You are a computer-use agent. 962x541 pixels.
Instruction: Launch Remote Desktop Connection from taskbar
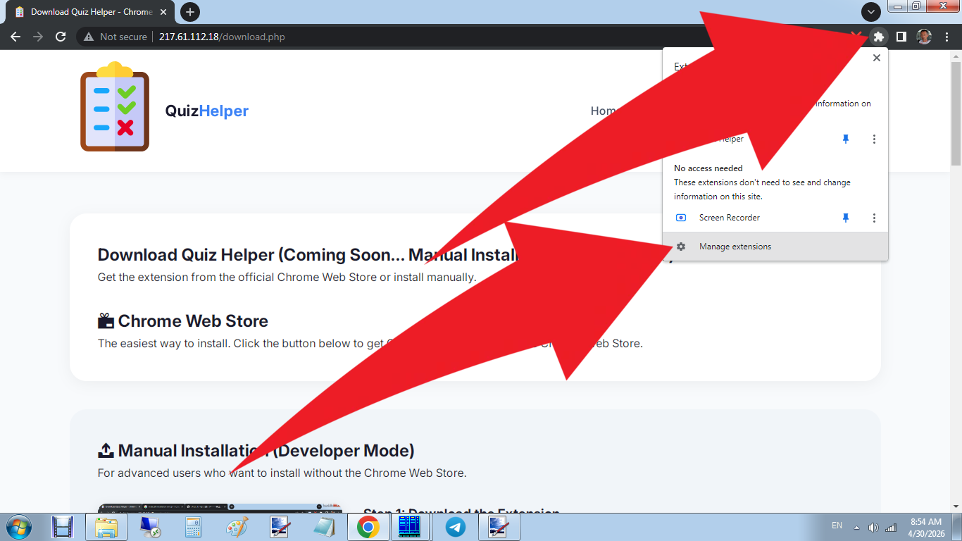point(150,527)
